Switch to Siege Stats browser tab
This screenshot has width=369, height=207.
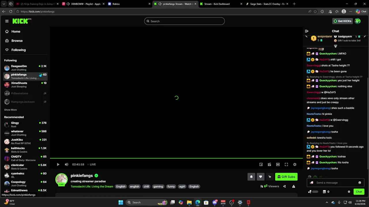267,4
